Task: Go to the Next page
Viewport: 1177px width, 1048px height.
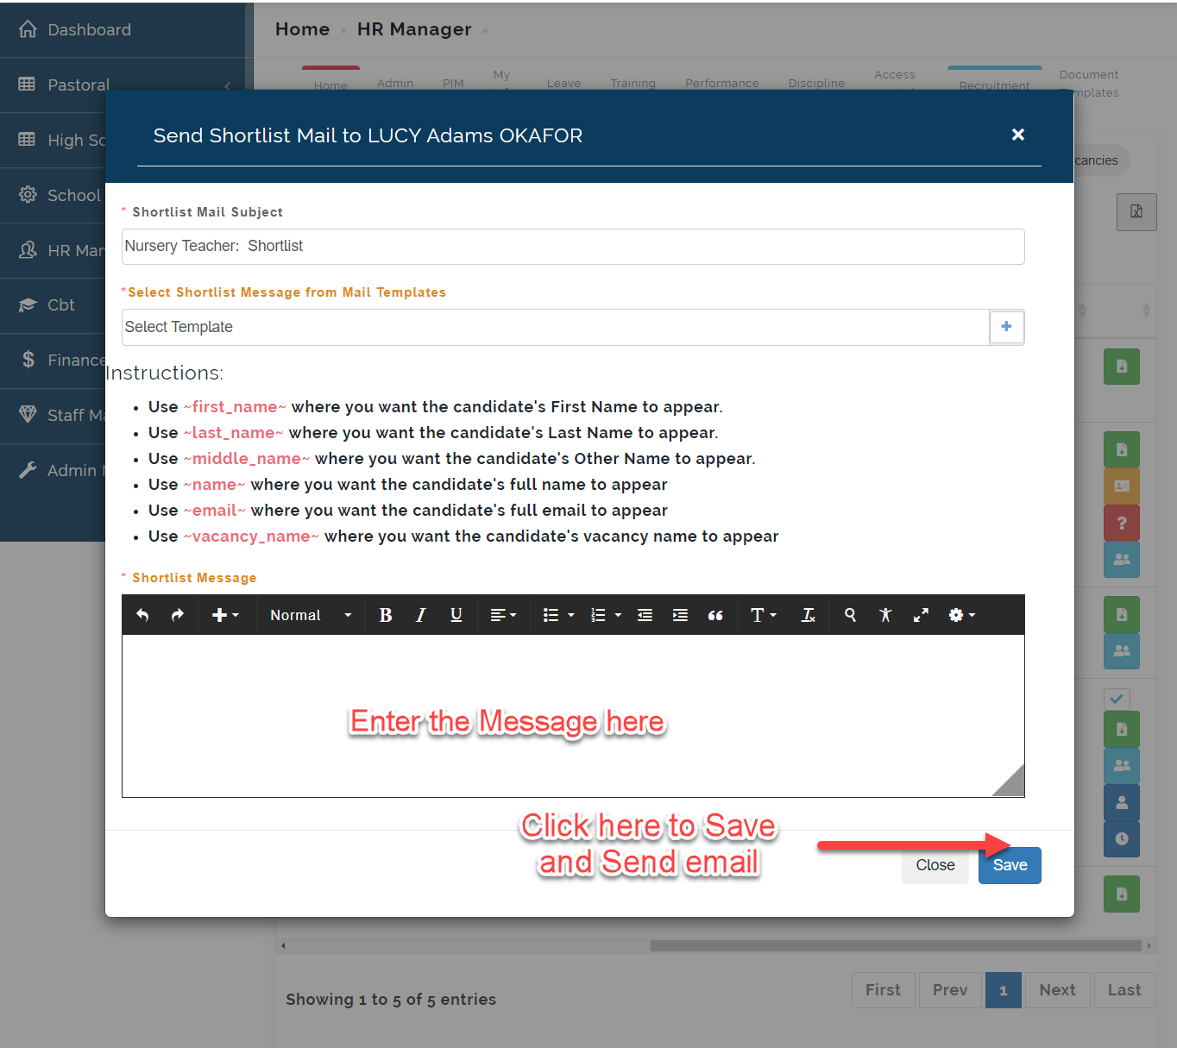Action: point(1057,990)
